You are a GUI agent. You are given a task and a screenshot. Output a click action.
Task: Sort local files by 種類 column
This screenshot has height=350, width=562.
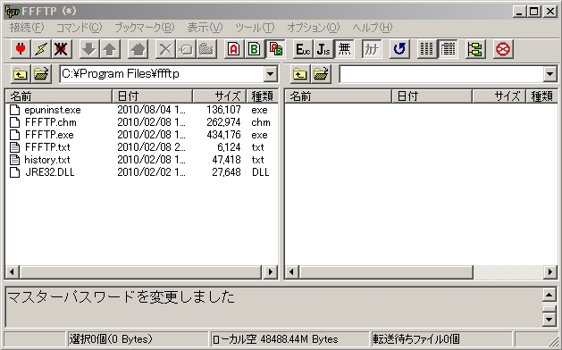pyautogui.click(x=262, y=96)
